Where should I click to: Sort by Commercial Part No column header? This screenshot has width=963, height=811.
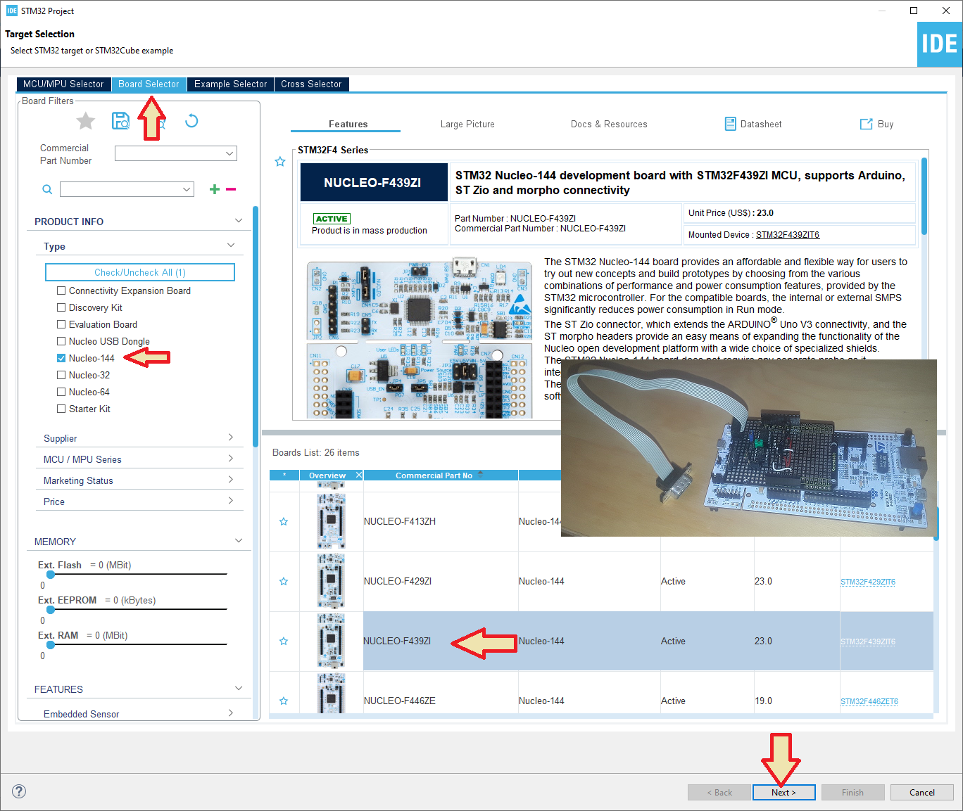click(x=441, y=475)
